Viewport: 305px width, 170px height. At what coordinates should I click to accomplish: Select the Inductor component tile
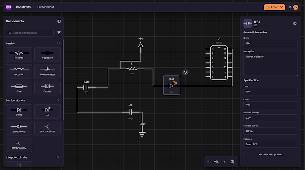click(19, 71)
